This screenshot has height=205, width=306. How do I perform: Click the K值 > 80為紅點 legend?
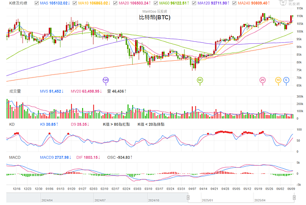(x=116, y=124)
